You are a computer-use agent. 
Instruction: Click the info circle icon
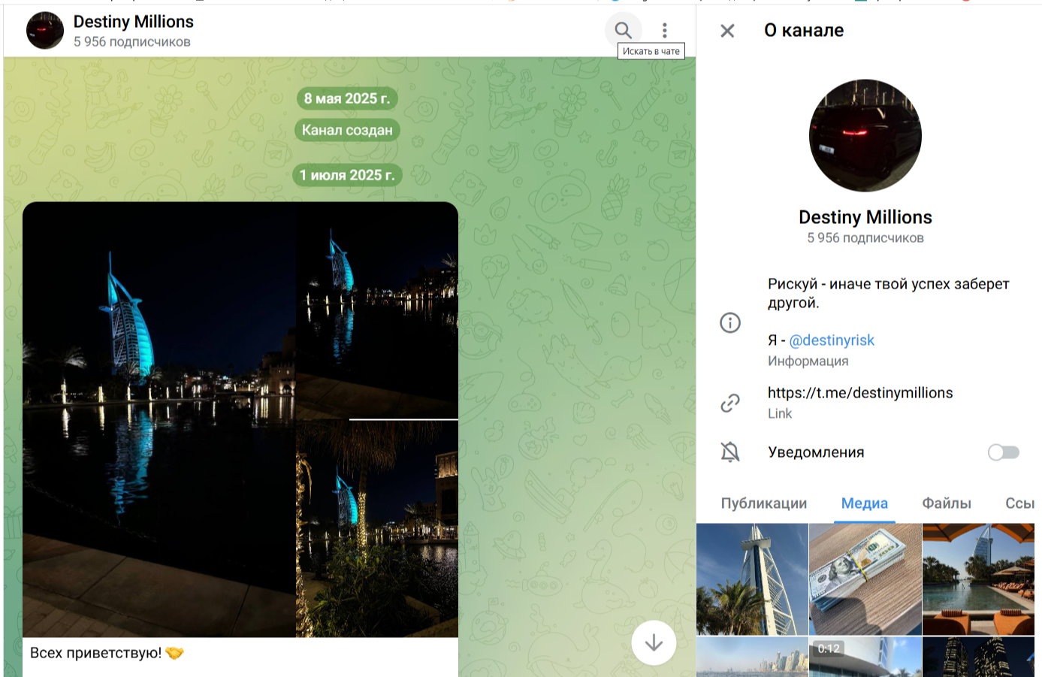[x=730, y=323]
